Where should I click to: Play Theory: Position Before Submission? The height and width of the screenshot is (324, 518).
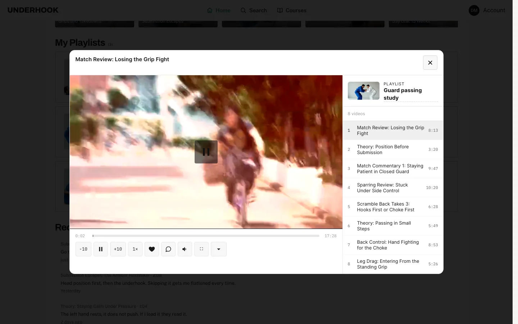(393, 149)
